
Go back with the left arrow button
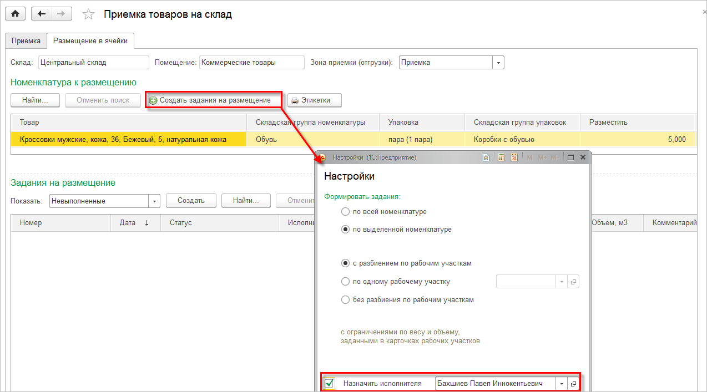(42, 14)
